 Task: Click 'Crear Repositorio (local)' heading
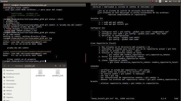coord(103,43)
